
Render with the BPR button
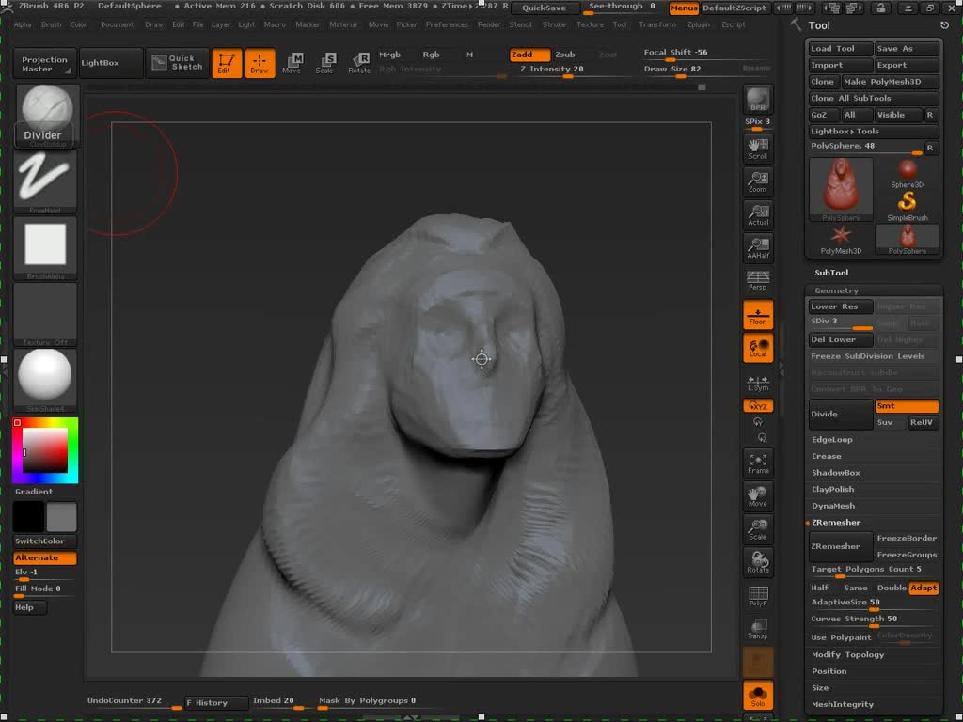point(758,100)
